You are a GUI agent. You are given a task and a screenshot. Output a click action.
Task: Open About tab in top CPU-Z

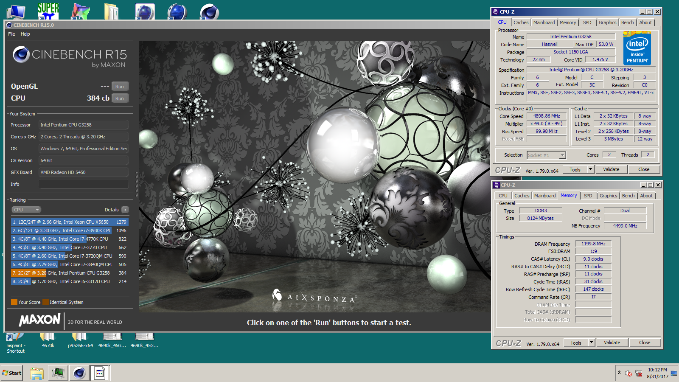[x=645, y=22]
